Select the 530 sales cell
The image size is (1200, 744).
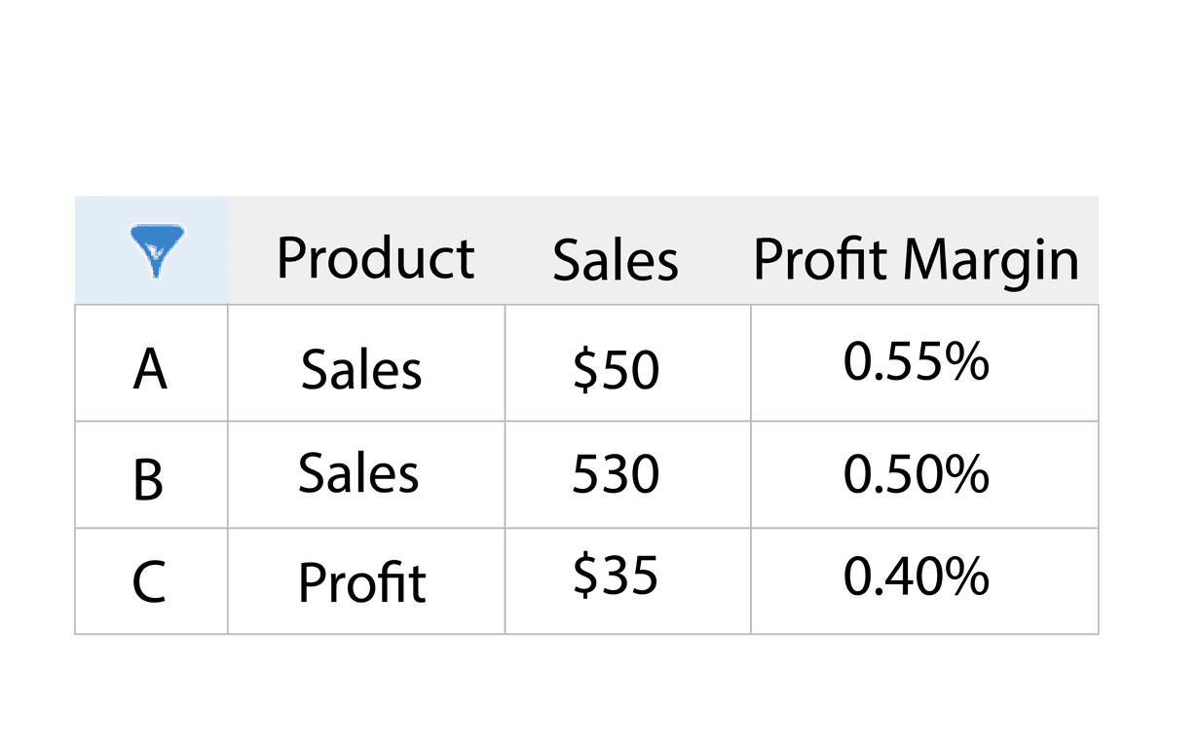click(x=616, y=475)
